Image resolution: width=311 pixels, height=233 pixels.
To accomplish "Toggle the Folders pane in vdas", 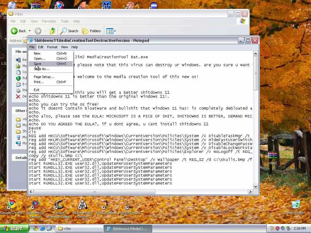I will (91, 31).
